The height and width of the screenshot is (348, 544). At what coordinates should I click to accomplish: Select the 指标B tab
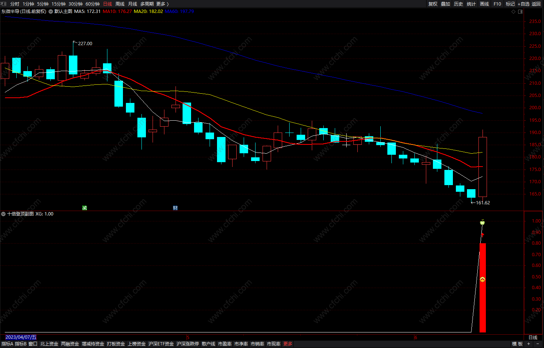[x=21, y=344]
